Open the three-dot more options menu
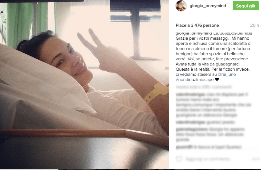This screenshot has height=170, width=261. [256, 159]
